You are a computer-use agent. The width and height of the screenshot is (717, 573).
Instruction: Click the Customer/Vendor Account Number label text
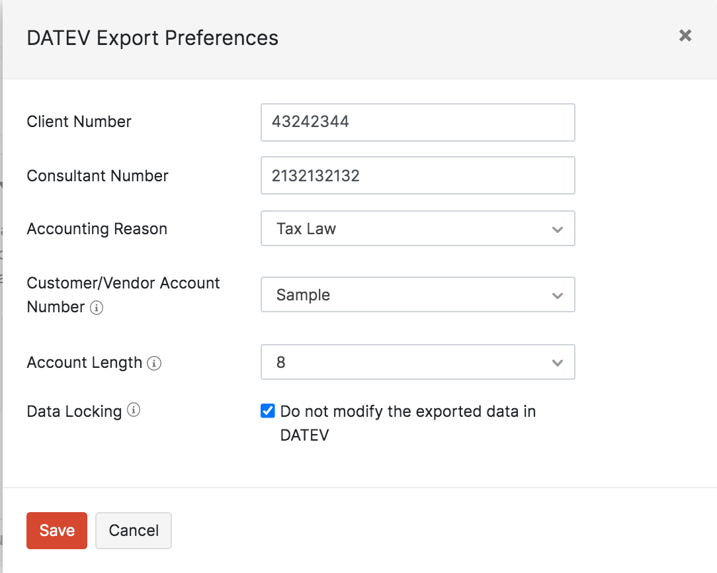(123, 283)
